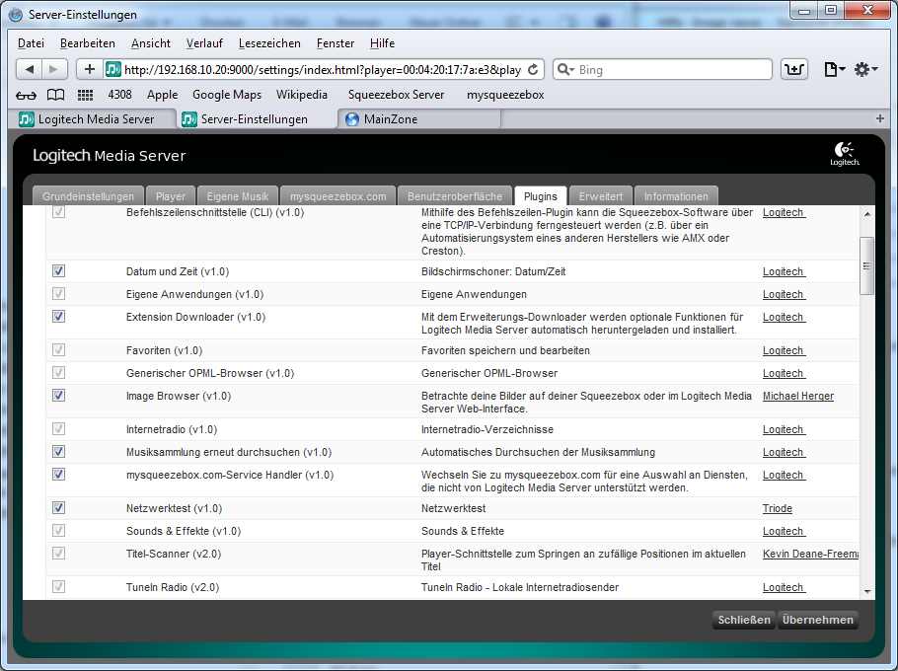Reload the page with the refresh icon
The height and width of the screenshot is (671, 898).
534,69
